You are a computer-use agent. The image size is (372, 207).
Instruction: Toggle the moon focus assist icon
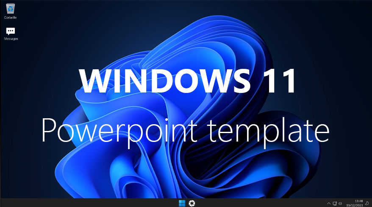click(x=367, y=203)
